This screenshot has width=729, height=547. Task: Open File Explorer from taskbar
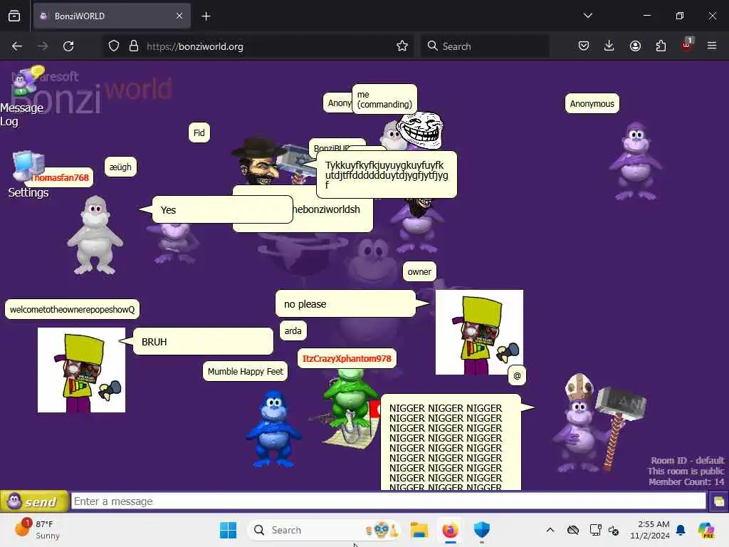tap(419, 530)
